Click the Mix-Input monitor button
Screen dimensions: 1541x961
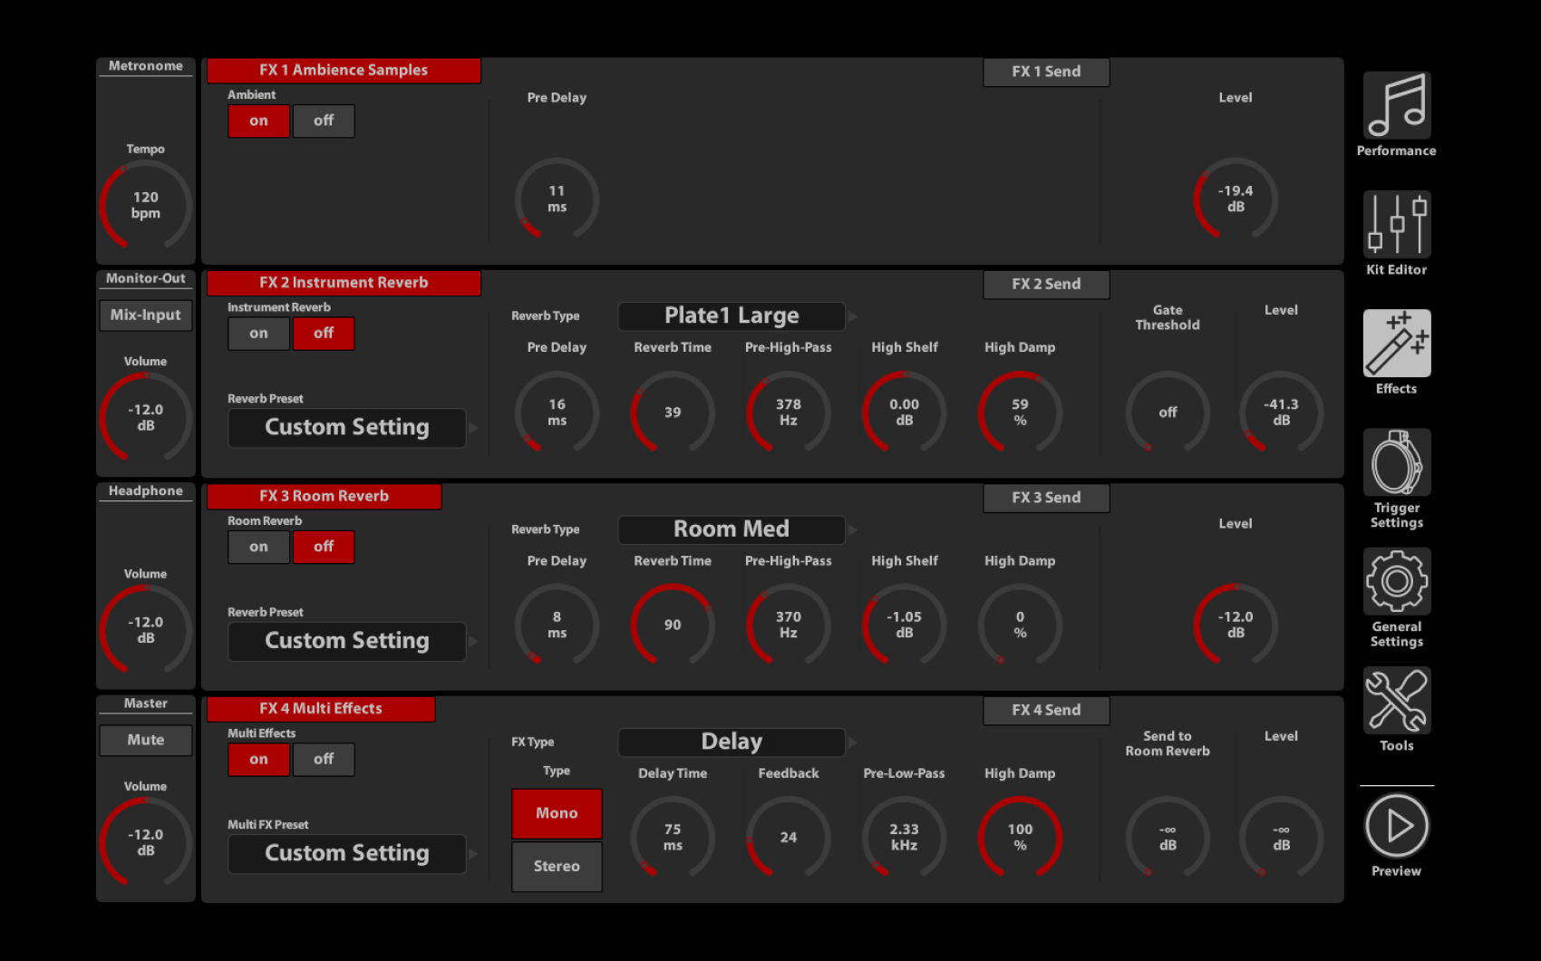tap(145, 315)
